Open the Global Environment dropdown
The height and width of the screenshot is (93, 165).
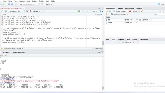click(x=119, y=14)
